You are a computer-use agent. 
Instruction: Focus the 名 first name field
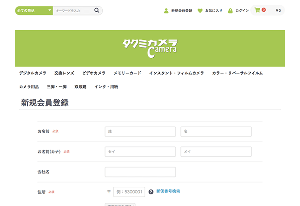point(216,131)
